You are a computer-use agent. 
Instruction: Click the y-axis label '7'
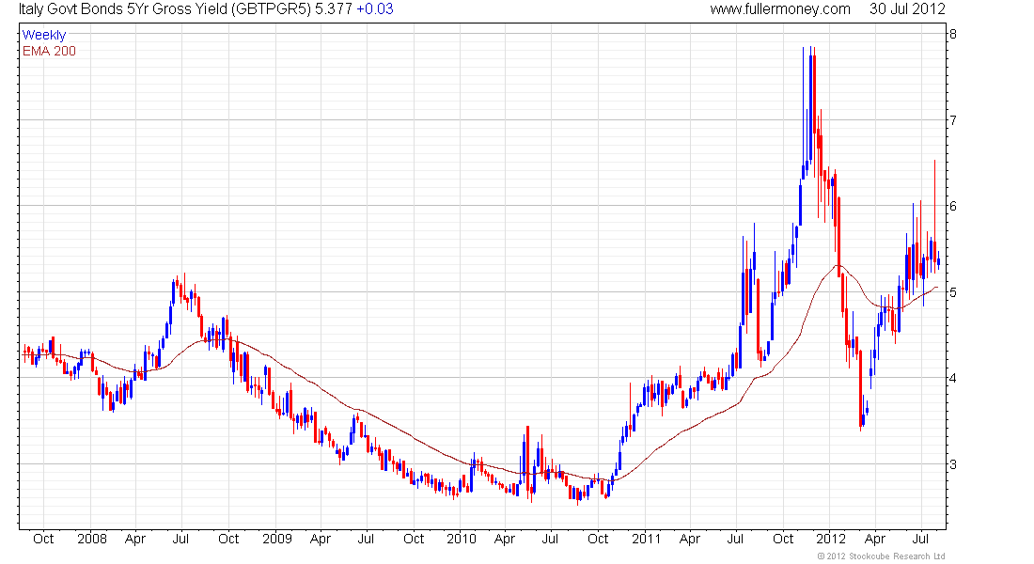click(x=953, y=120)
